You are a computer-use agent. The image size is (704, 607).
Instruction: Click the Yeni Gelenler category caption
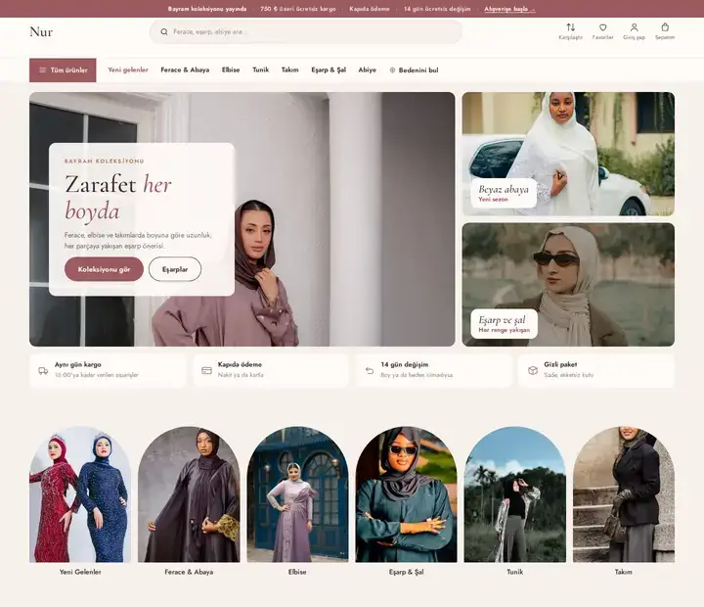pyautogui.click(x=80, y=572)
